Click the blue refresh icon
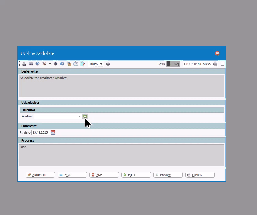The image size is (257, 215). pyautogui.click(x=38, y=64)
